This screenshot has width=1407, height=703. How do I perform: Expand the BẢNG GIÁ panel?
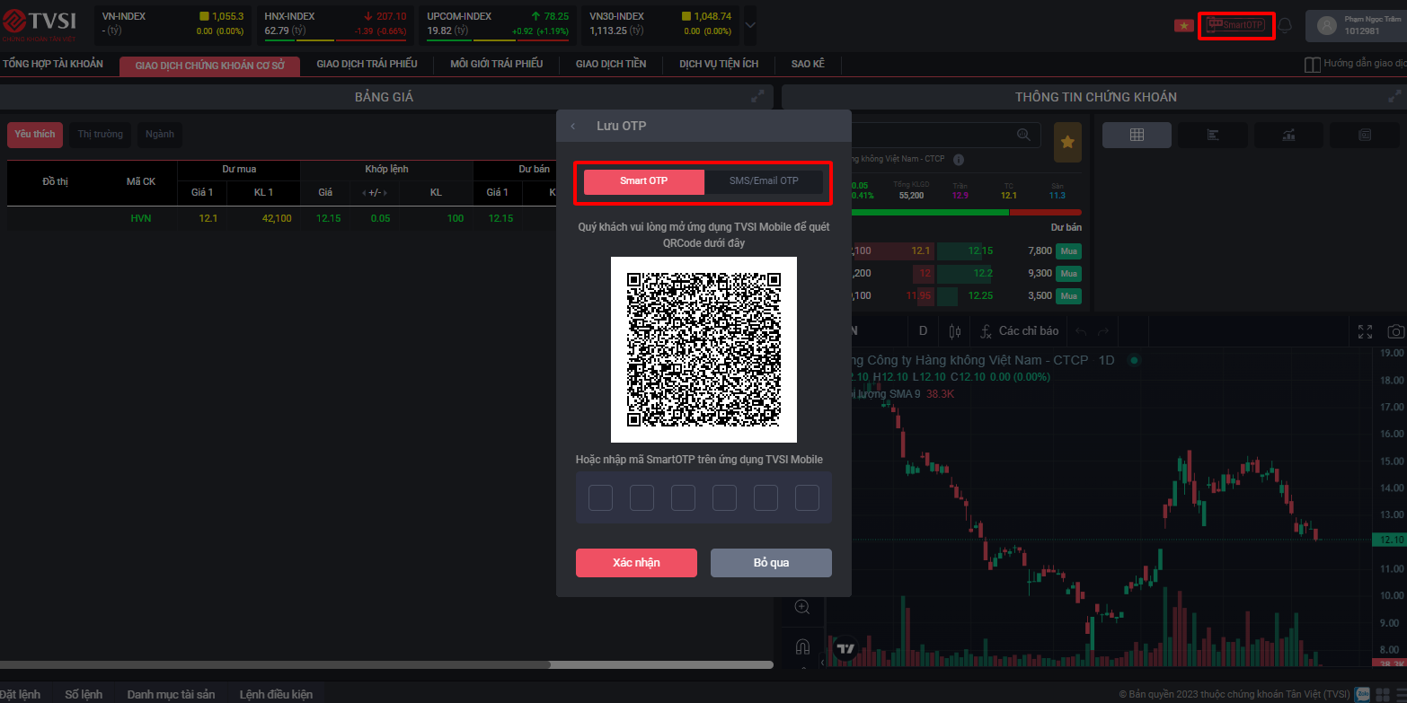tap(757, 96)
